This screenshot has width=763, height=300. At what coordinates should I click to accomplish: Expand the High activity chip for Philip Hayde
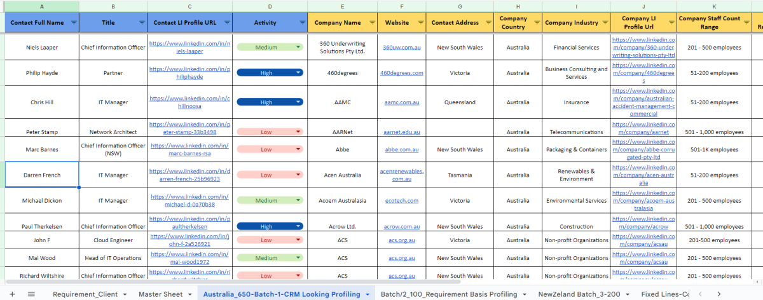click(298, 73)
